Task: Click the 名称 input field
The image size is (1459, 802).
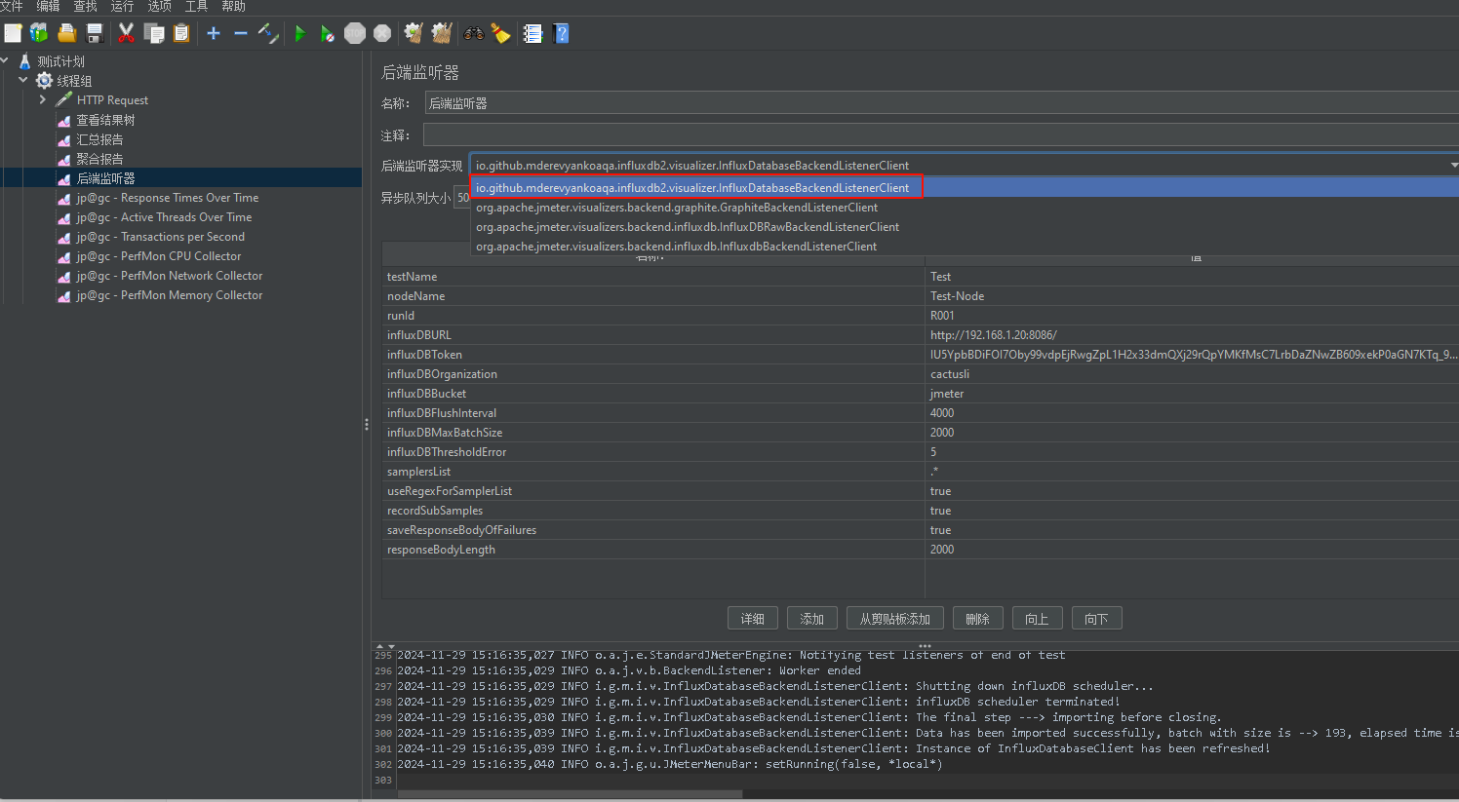Action: tap(941, 103)
